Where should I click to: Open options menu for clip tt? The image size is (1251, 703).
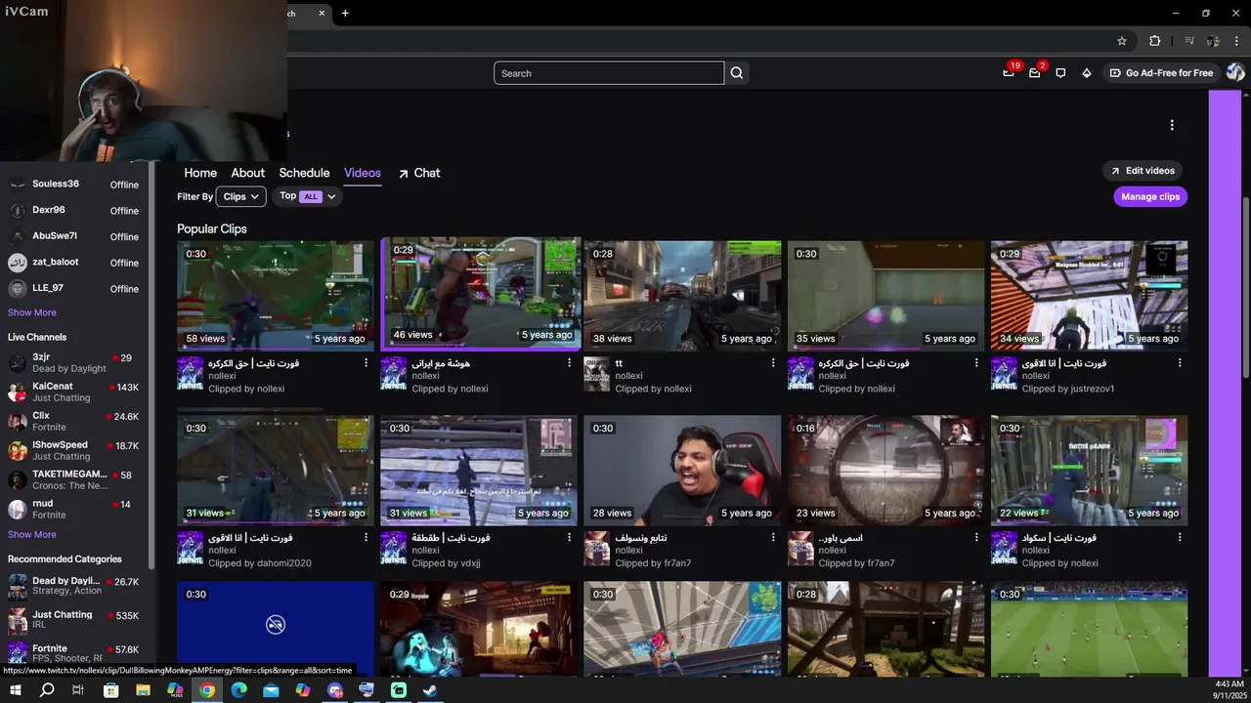pos(773,363)
